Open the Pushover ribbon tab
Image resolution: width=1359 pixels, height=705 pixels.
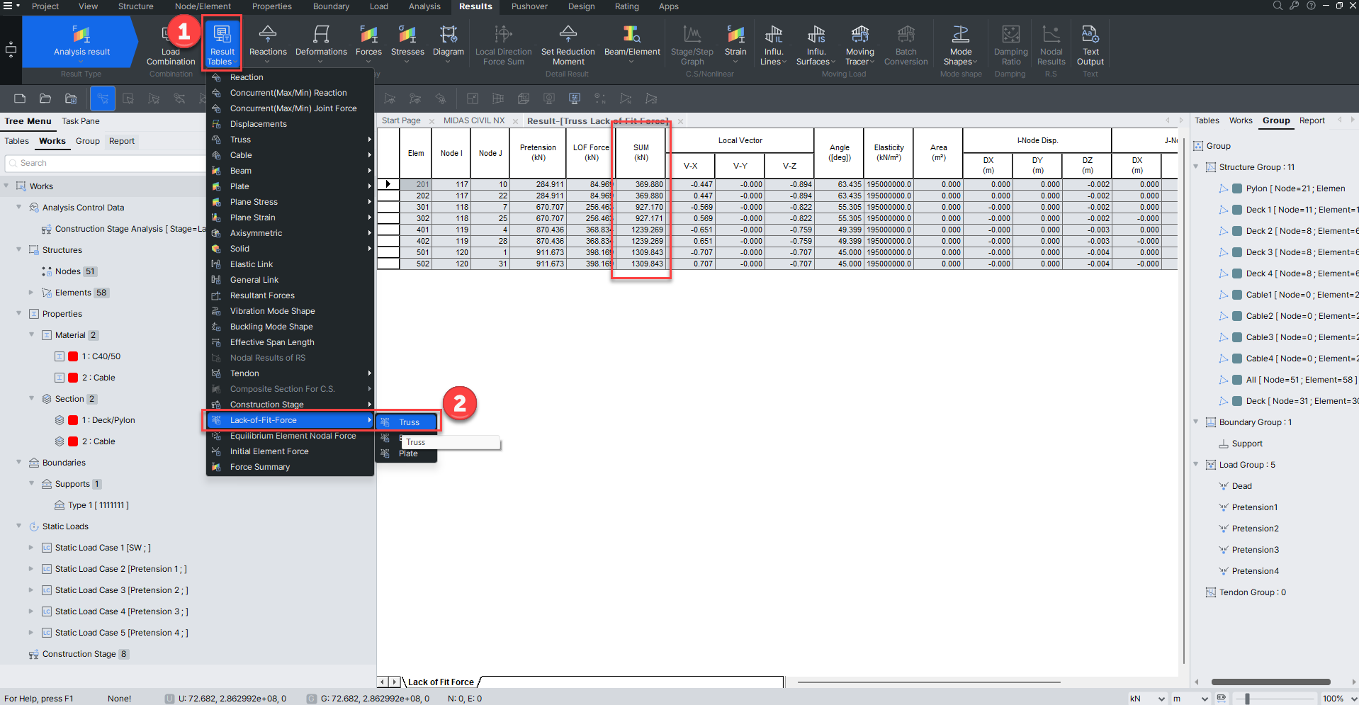pyautogui.click(x=529, y=6)
